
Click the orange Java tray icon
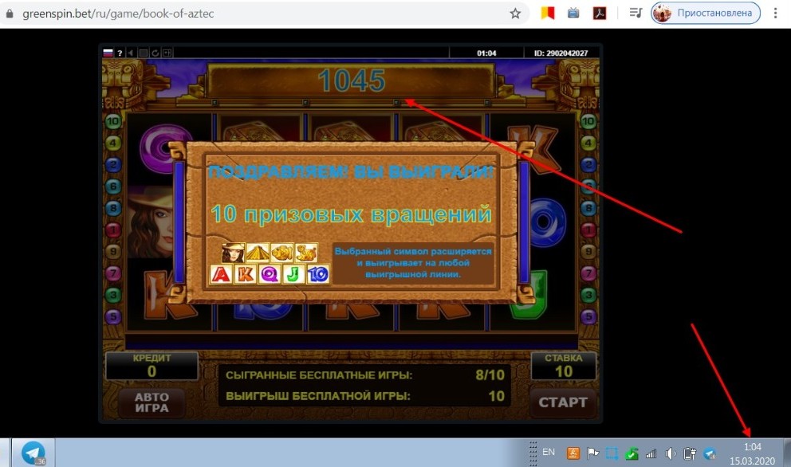click(x=573, y=453)
